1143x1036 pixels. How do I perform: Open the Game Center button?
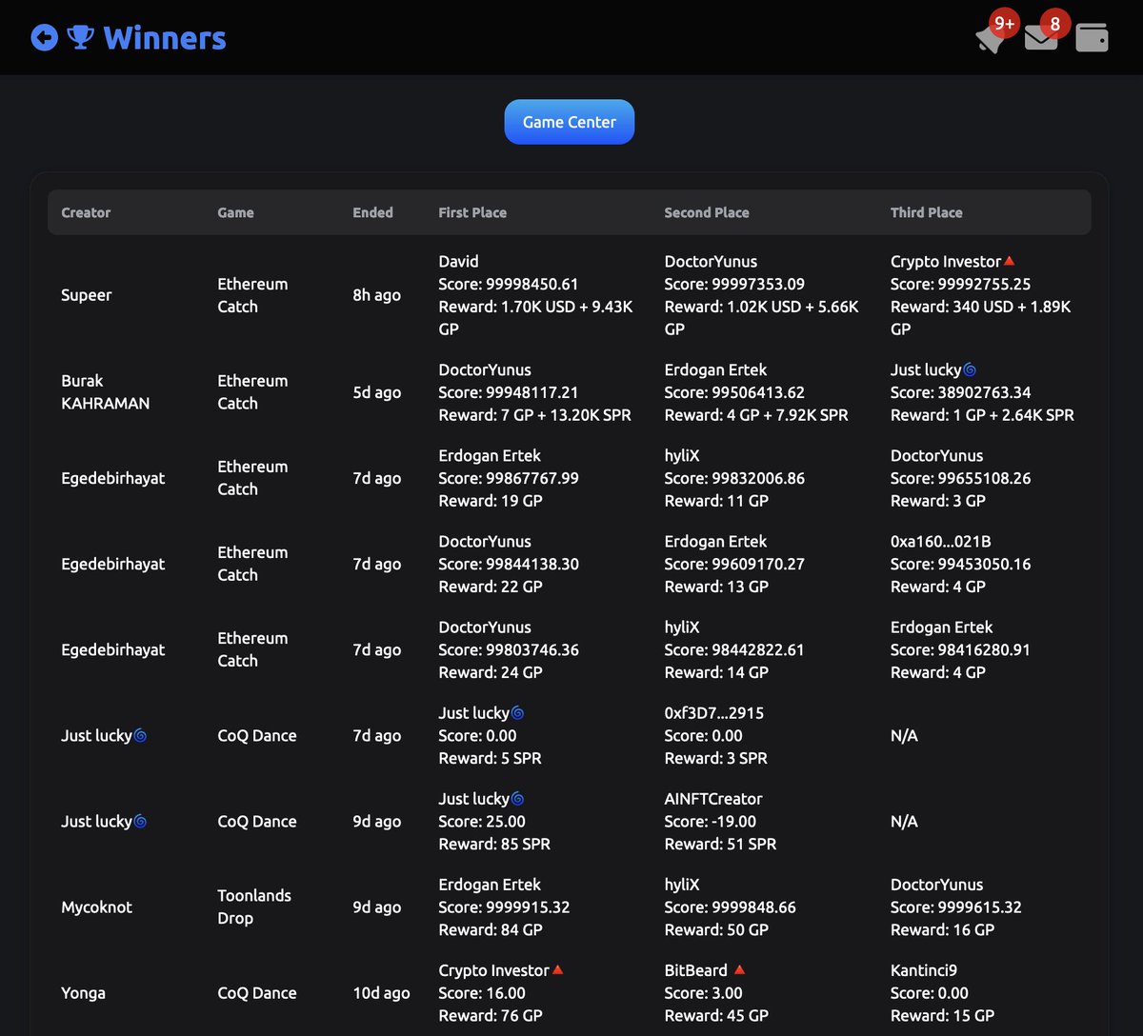click(570, 122)
